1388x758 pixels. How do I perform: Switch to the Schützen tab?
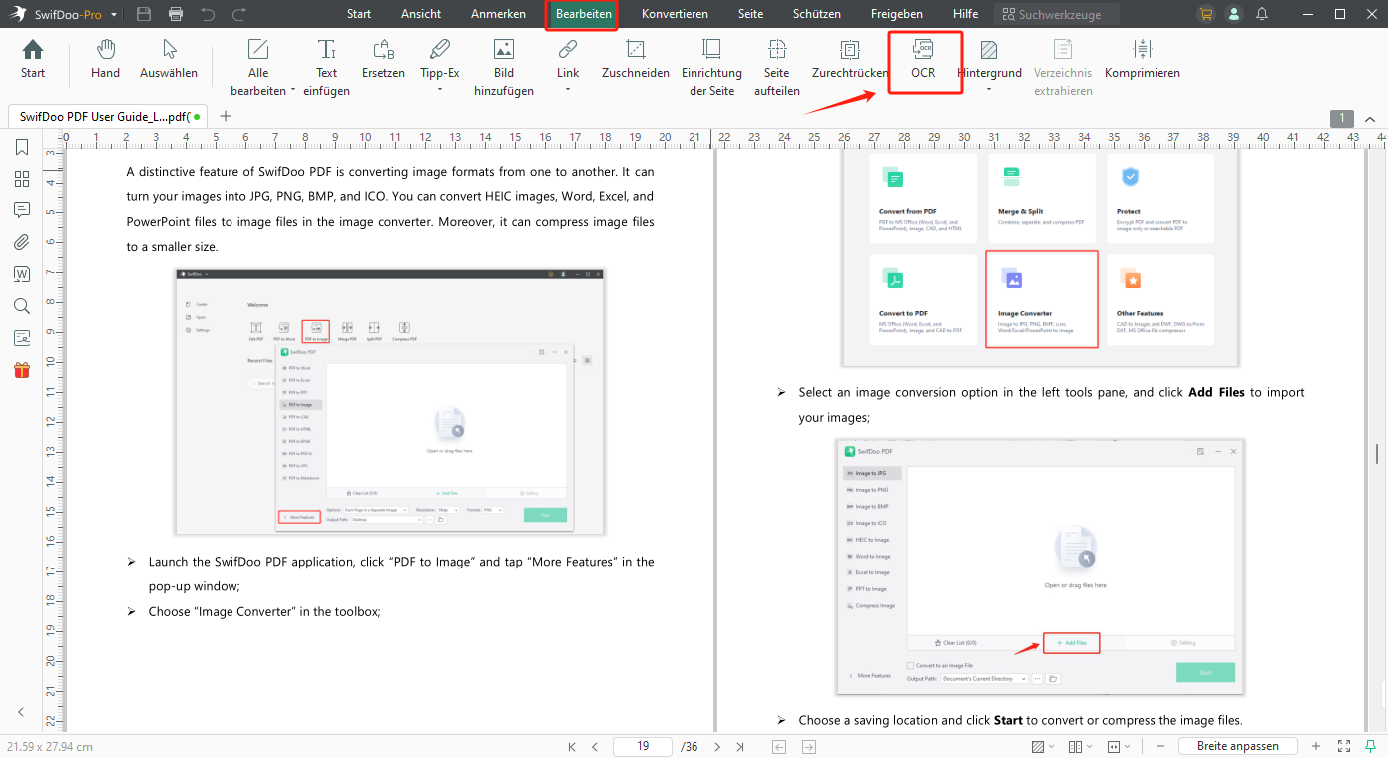click(816, 14)
